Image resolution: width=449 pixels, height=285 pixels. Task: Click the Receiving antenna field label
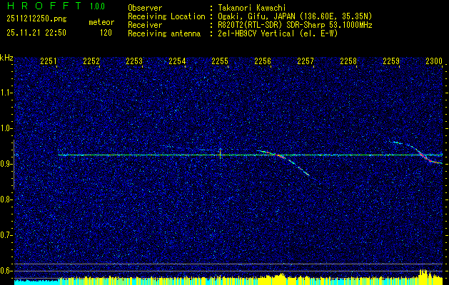164,33
